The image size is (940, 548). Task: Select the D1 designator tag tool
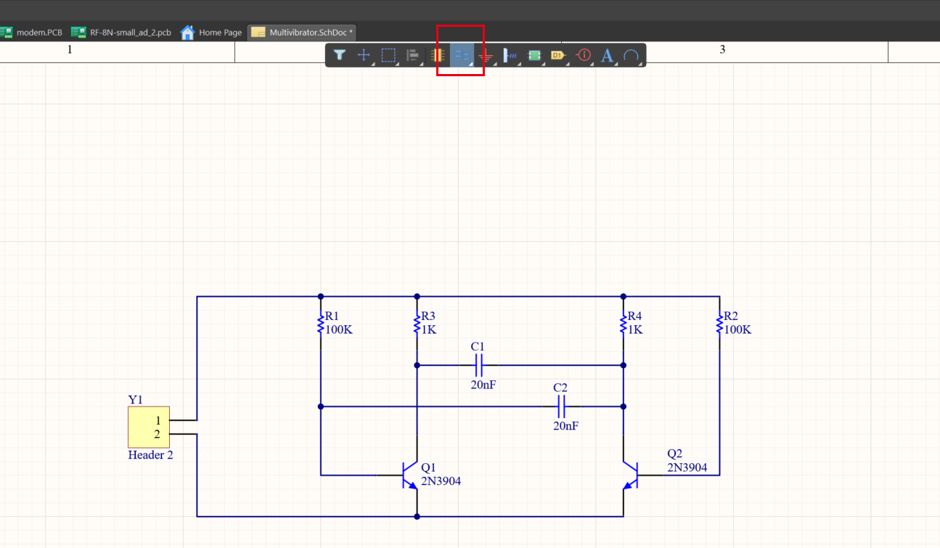tap(557, 54)
